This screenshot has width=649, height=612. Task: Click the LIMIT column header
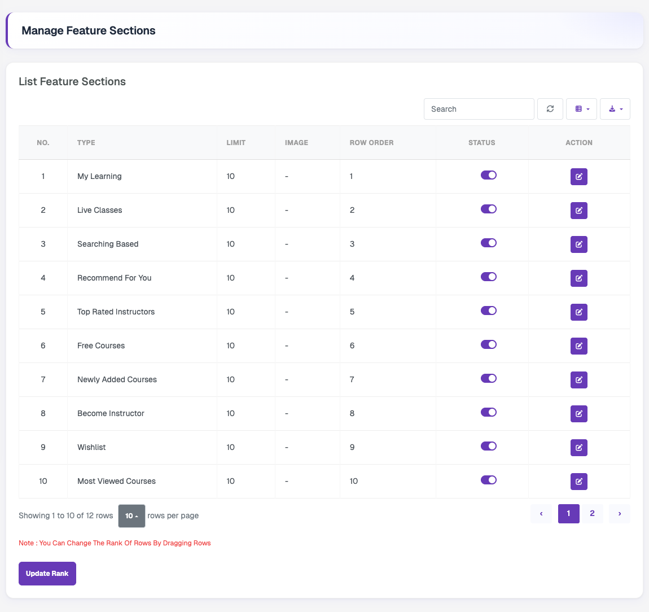click(246, 142)
